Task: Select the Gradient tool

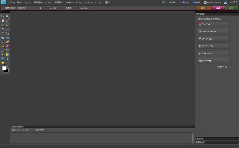Action: pos(7,54)
